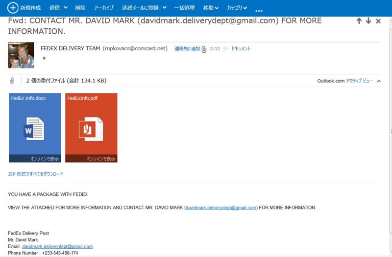
Task: Toggle the message flag icon
Action: coord(226,48)
